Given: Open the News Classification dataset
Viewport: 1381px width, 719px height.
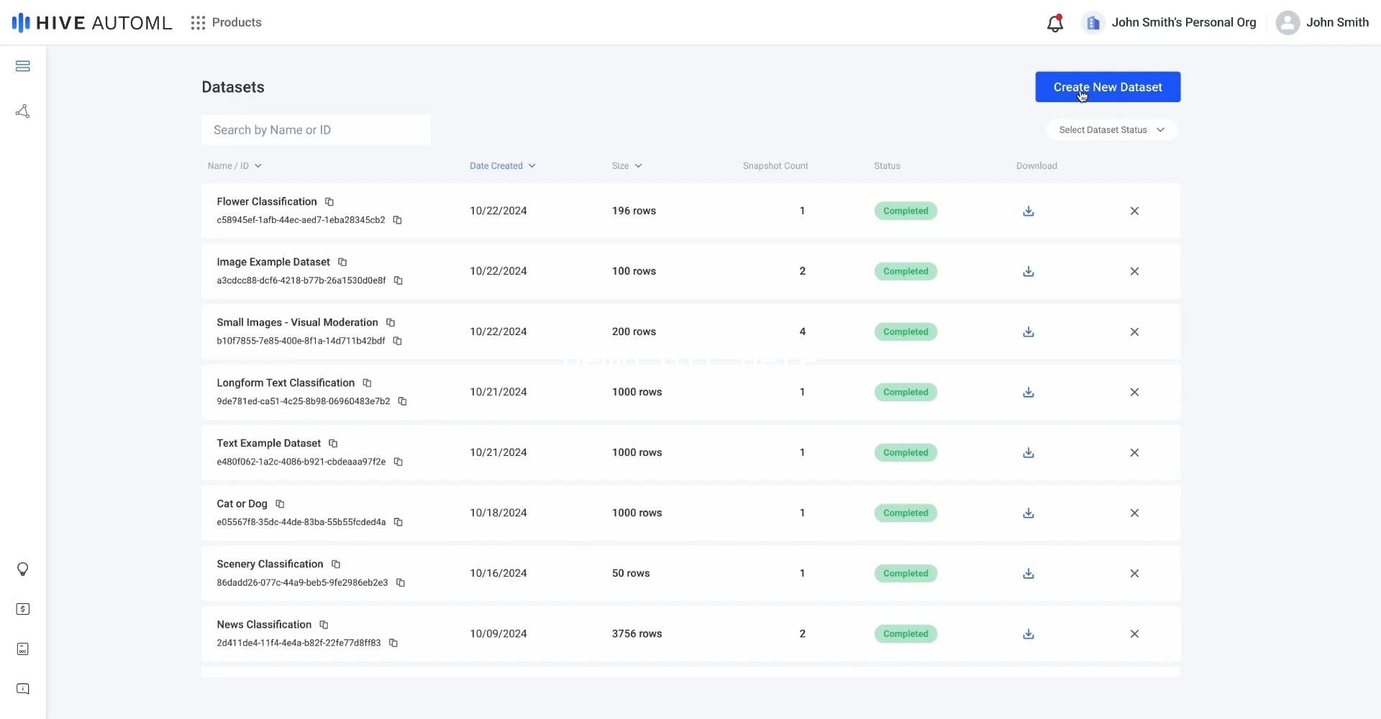Looking at the screenshot, I should pos(264,625).
